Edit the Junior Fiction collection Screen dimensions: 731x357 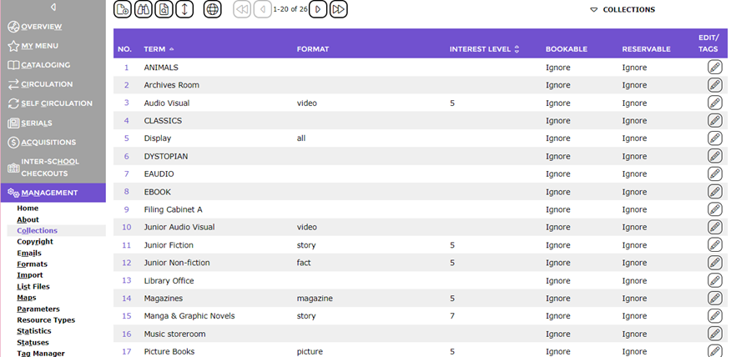pos(714,244)
